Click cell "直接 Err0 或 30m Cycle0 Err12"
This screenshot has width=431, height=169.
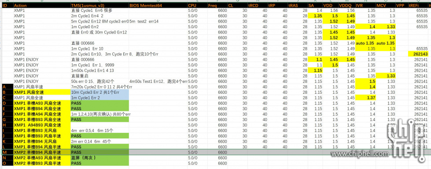(99, 32)
